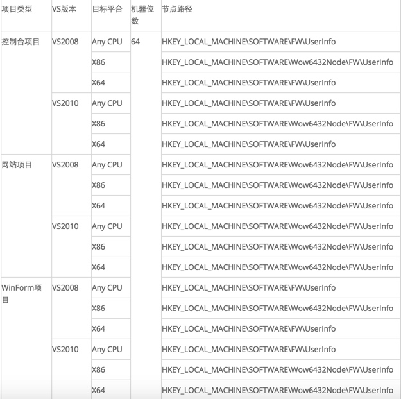Click X86 for 网站项目 VS2010
Viewport: 401px width, 399px height.
(111, 246)
